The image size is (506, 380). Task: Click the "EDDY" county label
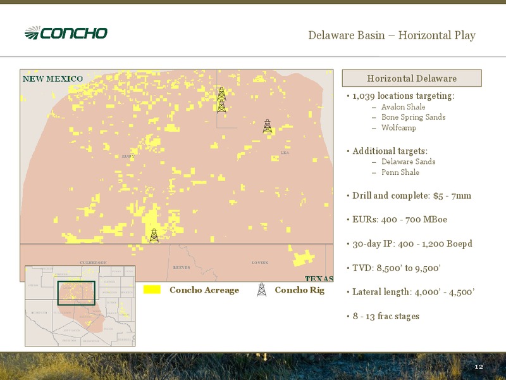128,156
